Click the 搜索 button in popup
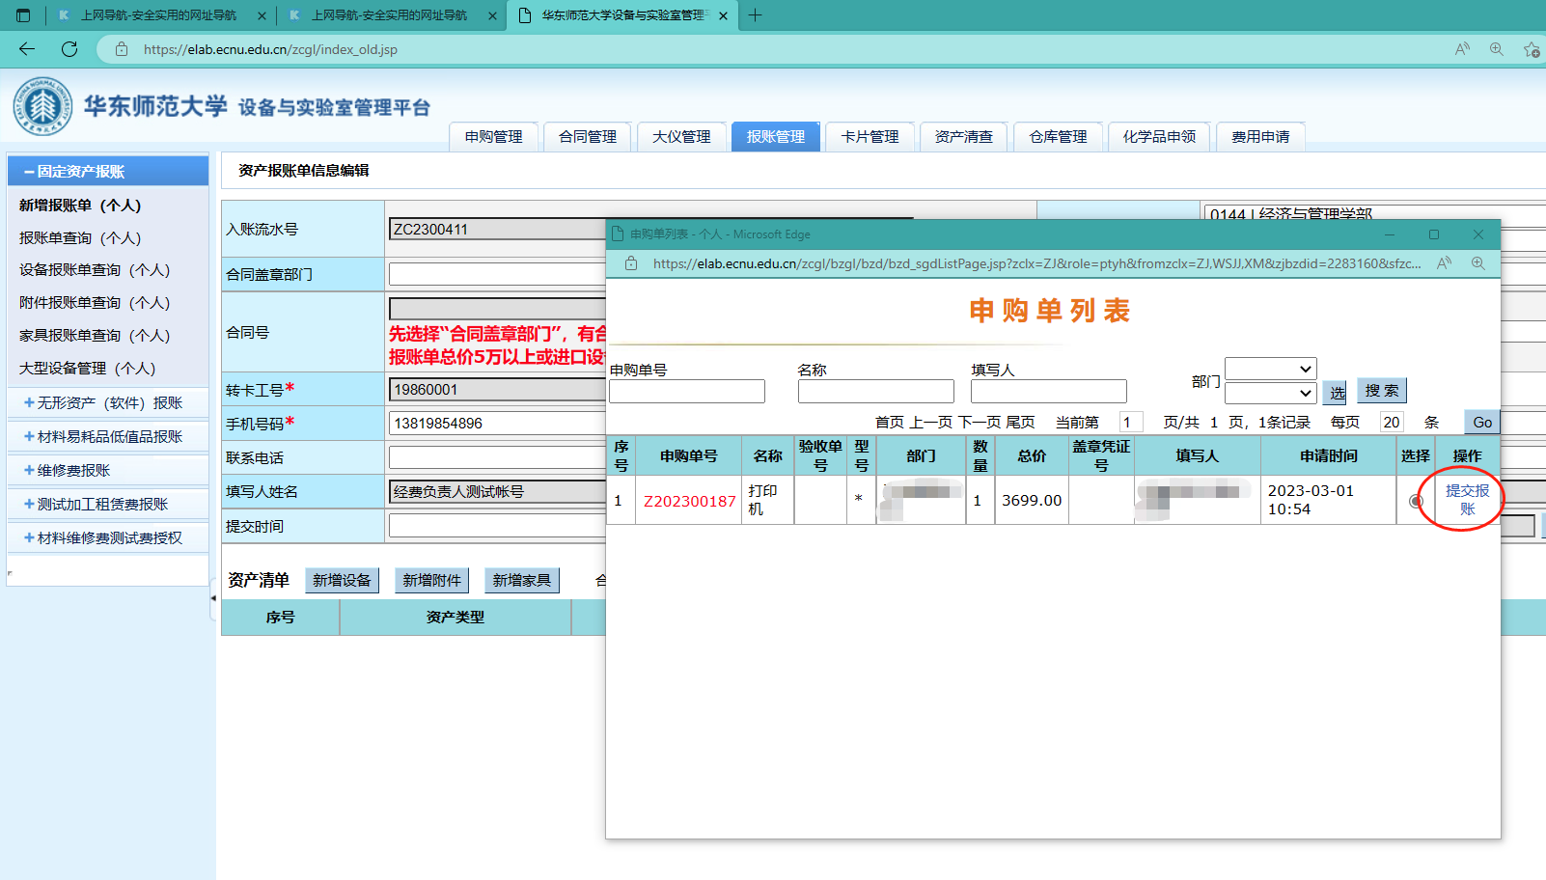1546x880 pixels. coord(1382,391)
